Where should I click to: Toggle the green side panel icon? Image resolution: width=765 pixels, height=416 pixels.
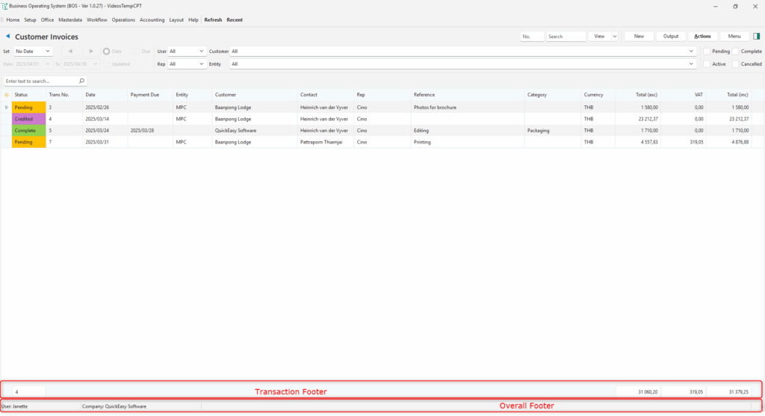click(756, 36)
